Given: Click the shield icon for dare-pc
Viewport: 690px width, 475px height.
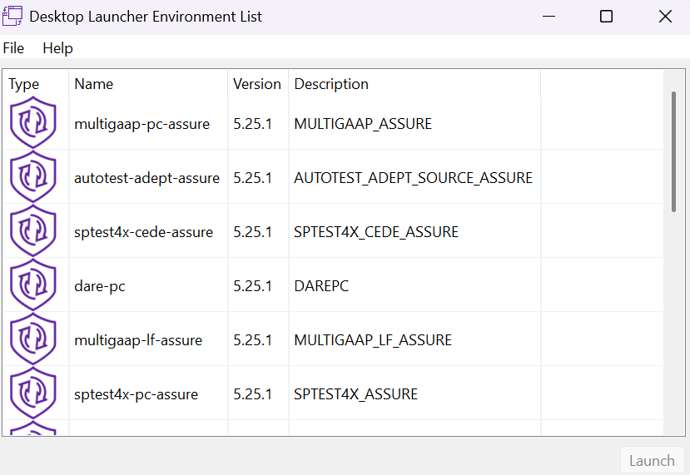Looking at the screenshot, I should coord(33,285).
